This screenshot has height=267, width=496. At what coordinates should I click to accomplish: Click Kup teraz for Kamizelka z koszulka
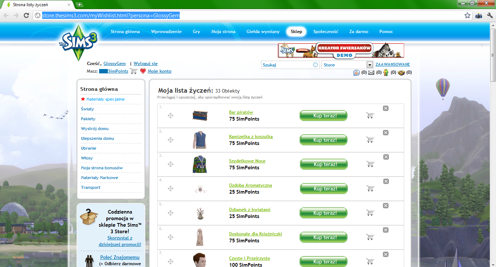324,140
